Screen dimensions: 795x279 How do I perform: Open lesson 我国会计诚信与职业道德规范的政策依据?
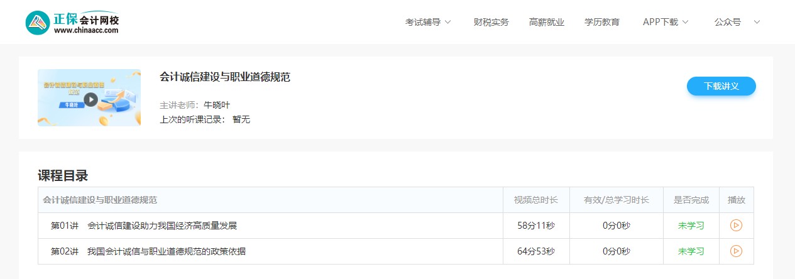click(166, 251)
